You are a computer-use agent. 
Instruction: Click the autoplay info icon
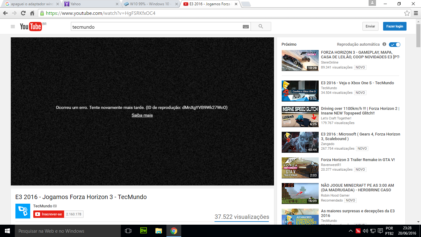coord(384,44)
